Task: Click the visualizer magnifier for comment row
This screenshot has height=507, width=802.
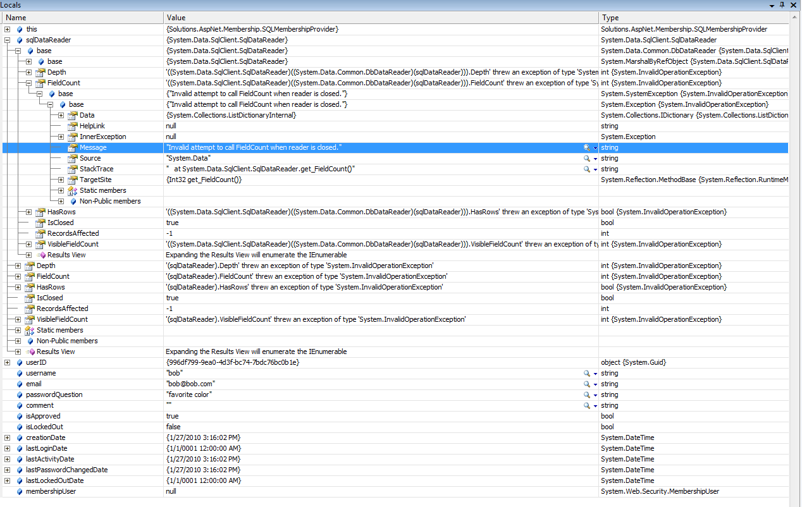Action: click(587, 405)
